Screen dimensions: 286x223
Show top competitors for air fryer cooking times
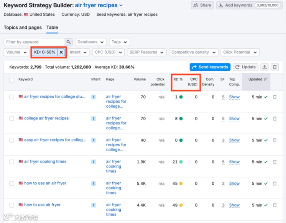pyautogui.click(x=234, y=162)
